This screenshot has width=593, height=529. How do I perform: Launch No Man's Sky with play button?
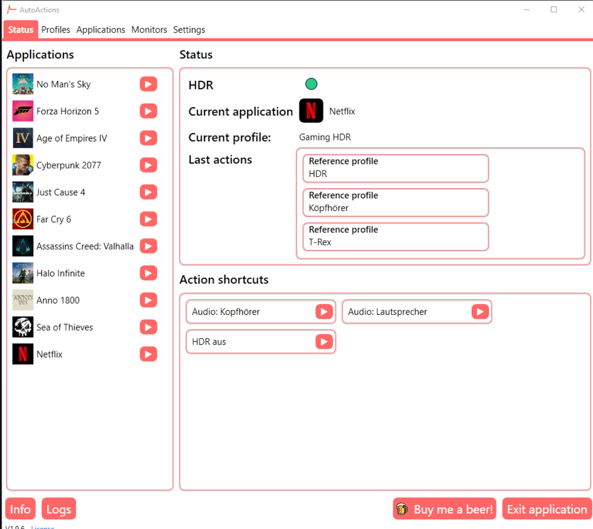pos(148,84)
